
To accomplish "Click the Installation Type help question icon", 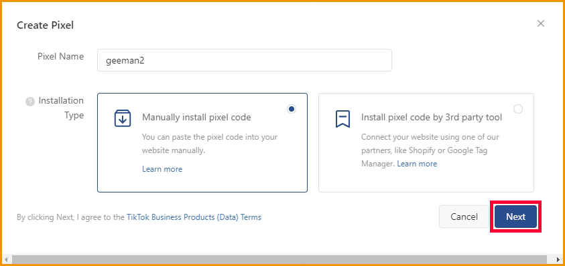I will tap(30, 102).
